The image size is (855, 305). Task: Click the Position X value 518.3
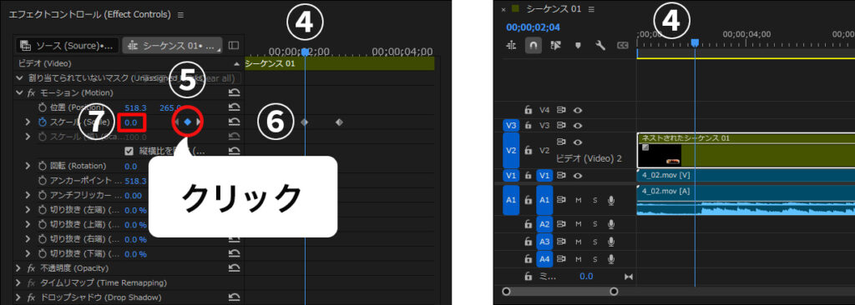click(x=135, y=107)
